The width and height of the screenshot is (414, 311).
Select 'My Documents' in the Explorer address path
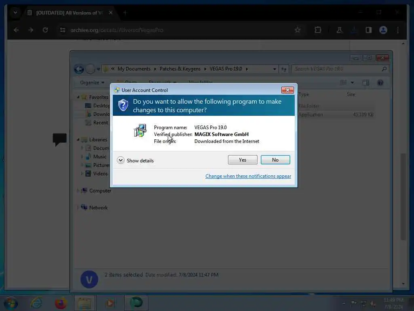point(134,69)
